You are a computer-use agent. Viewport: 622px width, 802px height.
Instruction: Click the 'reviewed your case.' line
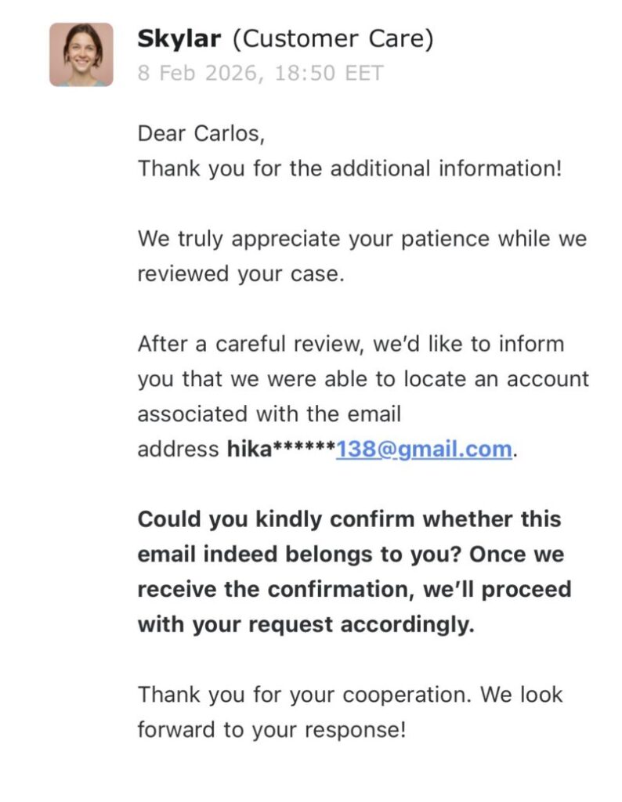point(241,274)
